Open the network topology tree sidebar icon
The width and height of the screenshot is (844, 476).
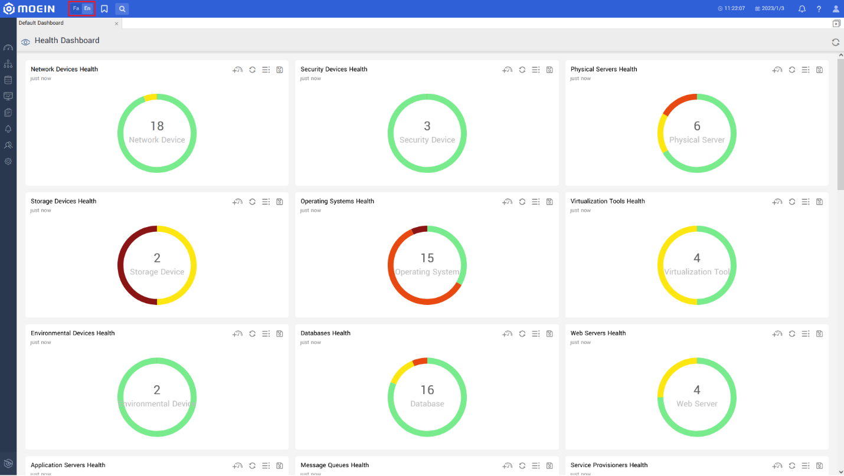click(8, 64)
